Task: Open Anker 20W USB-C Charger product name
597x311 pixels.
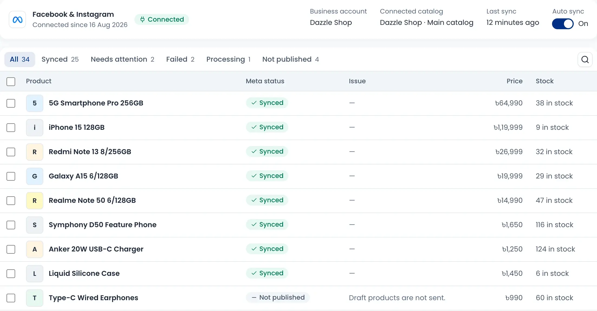Action: pyautogui.click(x=96, y=249)
